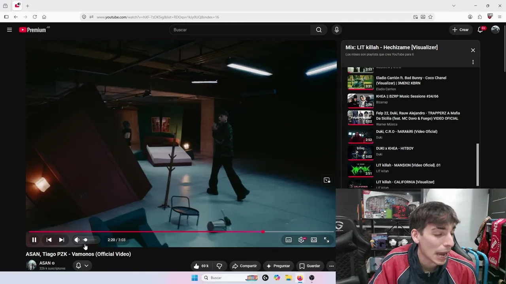Close the Mix playlist panel
Viewport: 506px width, 284px height.
tap(473, 50)
